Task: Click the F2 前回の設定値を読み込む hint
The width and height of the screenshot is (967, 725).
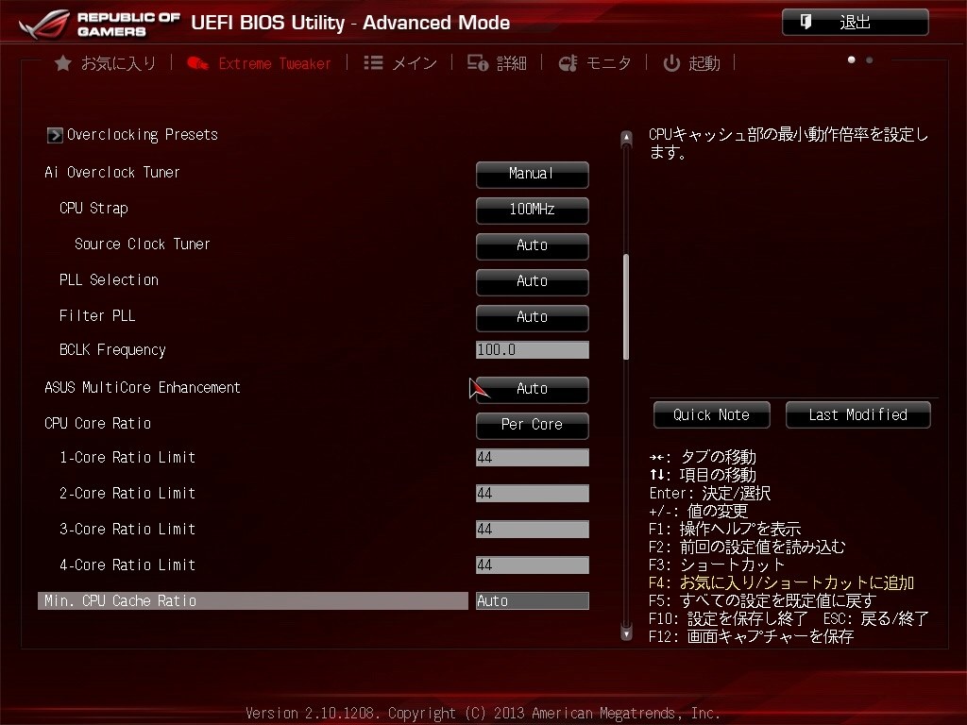Action: (748, 547)
